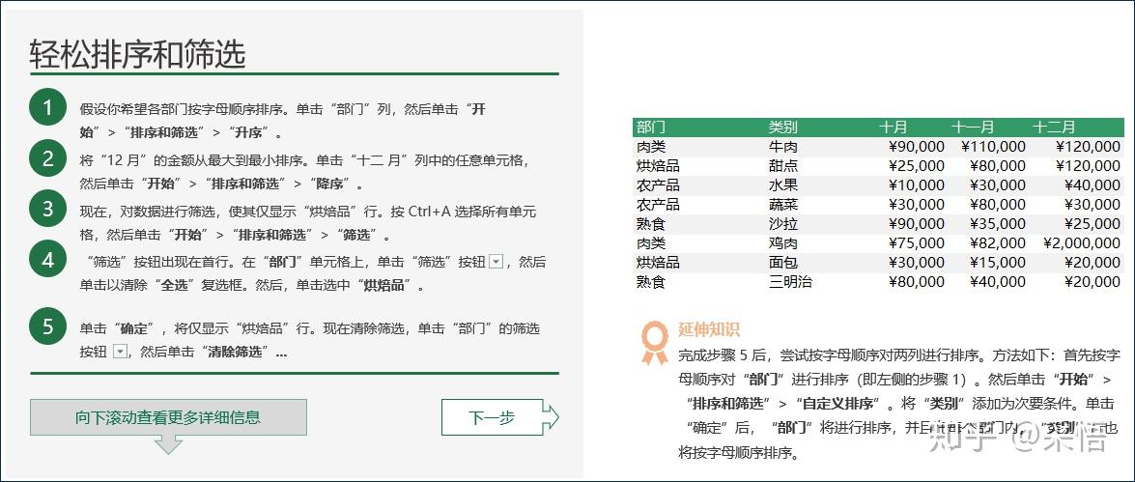
Task: Select the 十二月 column header
Action: (x=1054, y=127)
